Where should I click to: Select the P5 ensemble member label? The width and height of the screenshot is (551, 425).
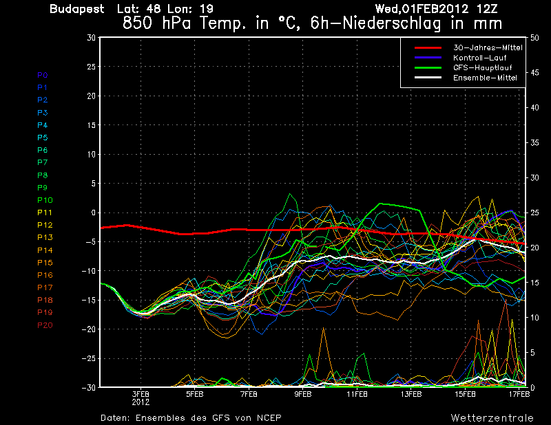tap(43, 138)
